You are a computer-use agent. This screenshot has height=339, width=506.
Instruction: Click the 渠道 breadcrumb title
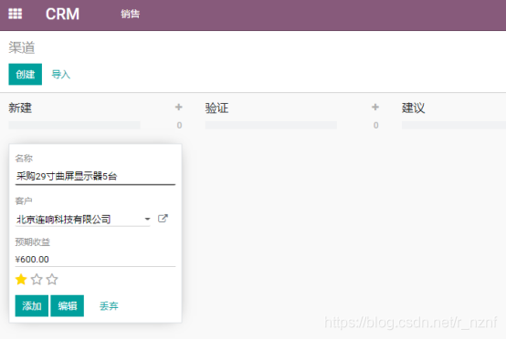[x=22, y=47]
